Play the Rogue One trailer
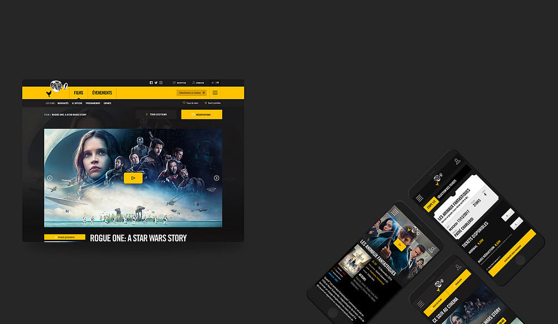The width and height of the screenshot is (558, 324). pos(133,178)
